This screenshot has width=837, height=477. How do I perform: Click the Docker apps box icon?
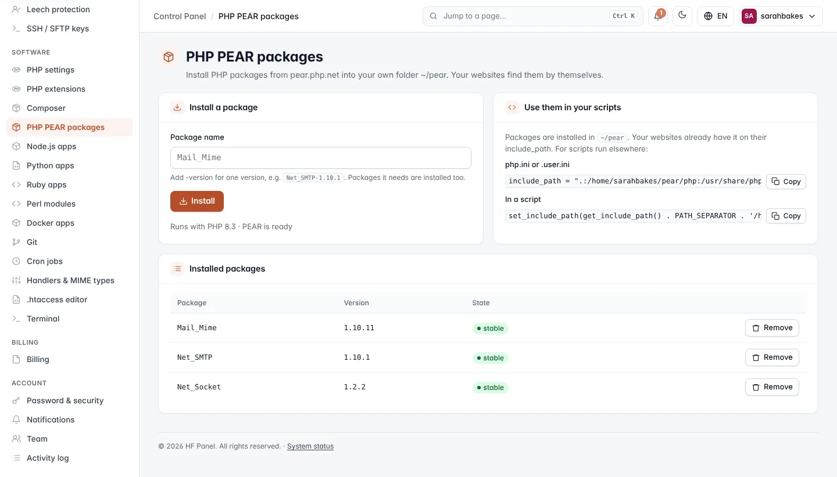pyautogui.click(x=16, y=223)
